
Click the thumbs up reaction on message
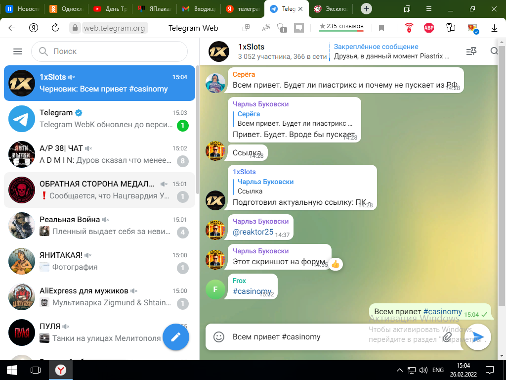coord(336,264)
